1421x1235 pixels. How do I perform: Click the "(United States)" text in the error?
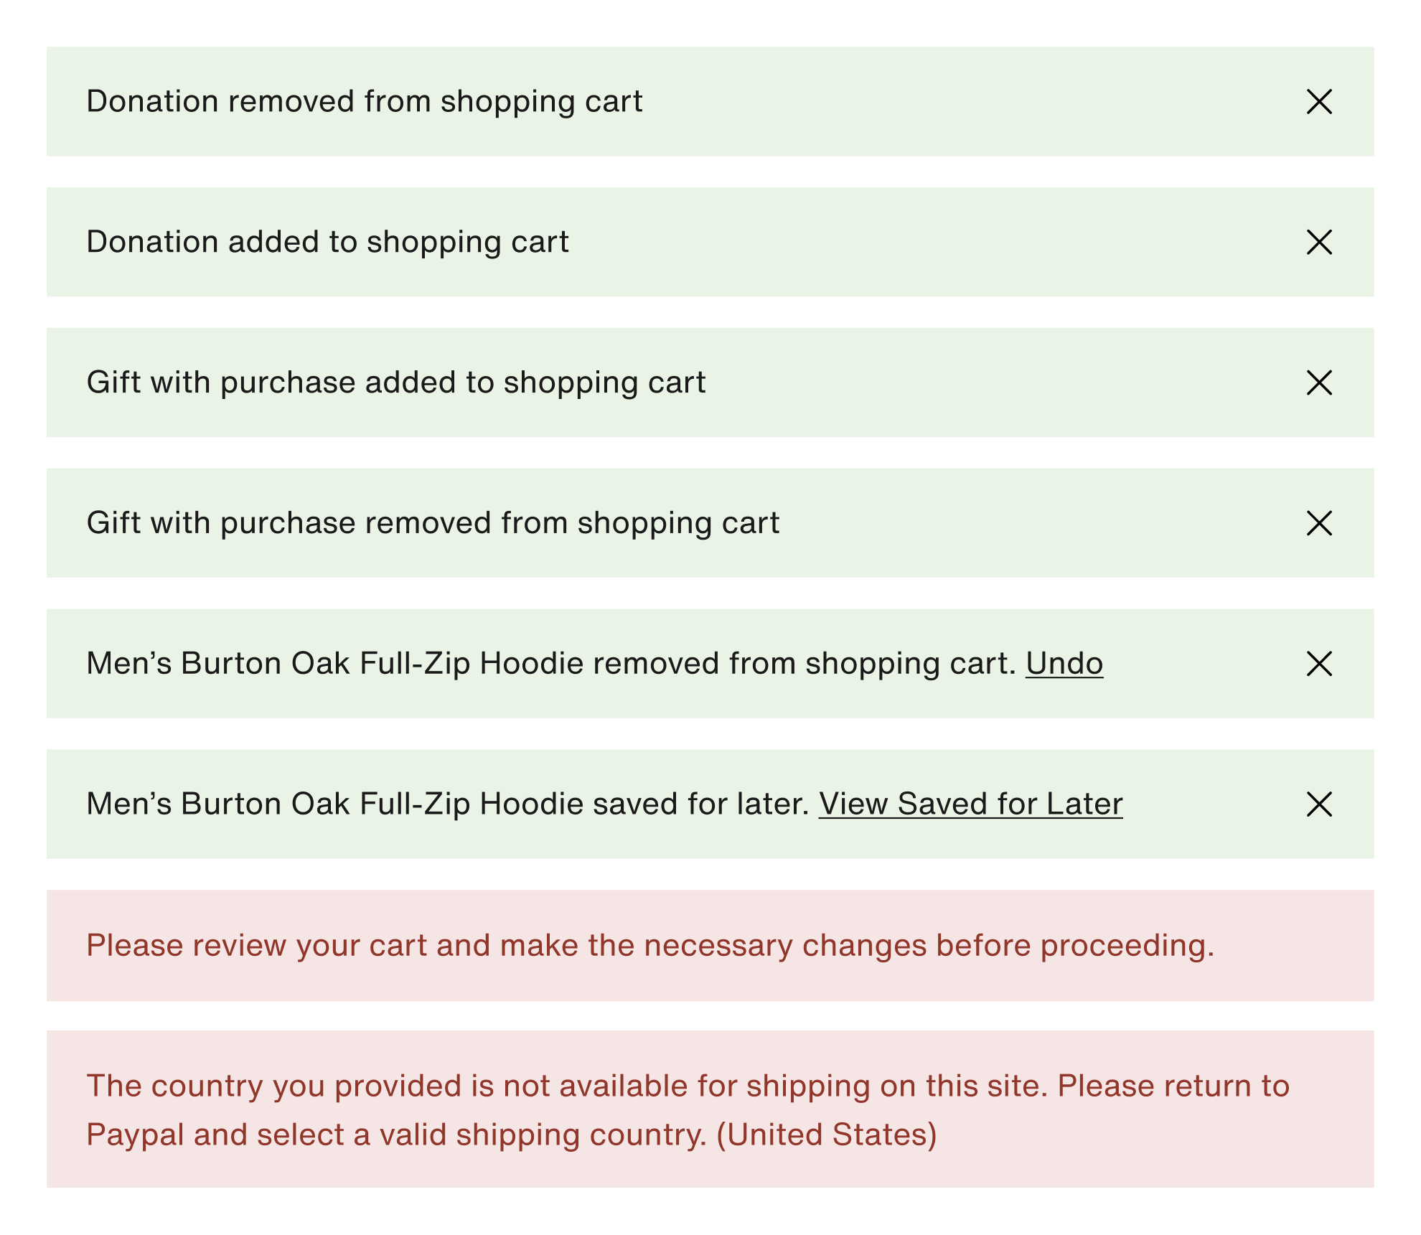pyautogui.click(x=827, y=1135)
